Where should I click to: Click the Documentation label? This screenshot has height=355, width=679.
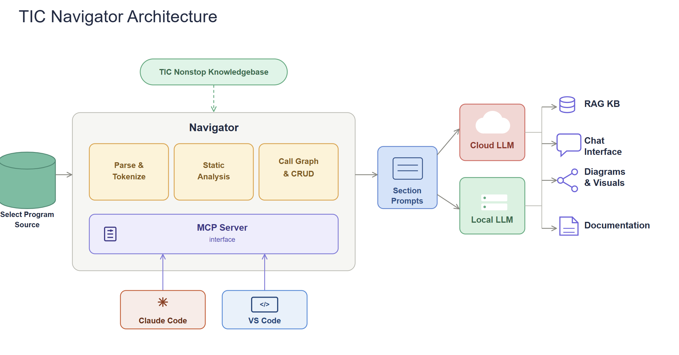617,225
